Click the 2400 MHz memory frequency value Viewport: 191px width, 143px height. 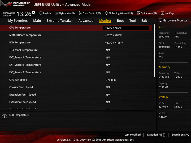pyautogui.click(x=164, y=77)
